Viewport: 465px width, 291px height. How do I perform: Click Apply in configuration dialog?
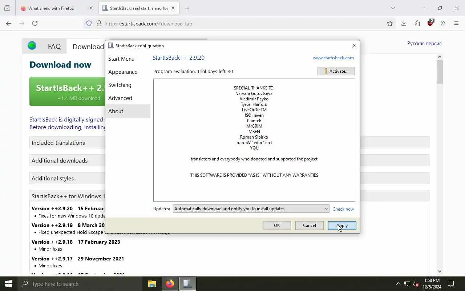pyautogui.click(x=342, y=225)
